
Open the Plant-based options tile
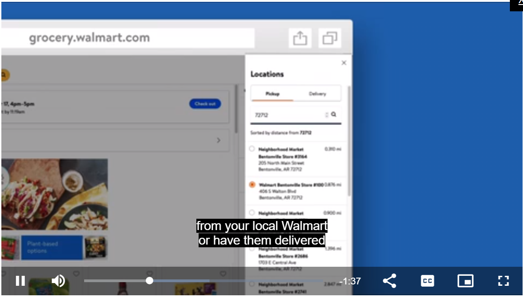click(52, 247)
